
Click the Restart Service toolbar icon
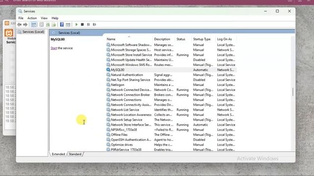[94, 24]
